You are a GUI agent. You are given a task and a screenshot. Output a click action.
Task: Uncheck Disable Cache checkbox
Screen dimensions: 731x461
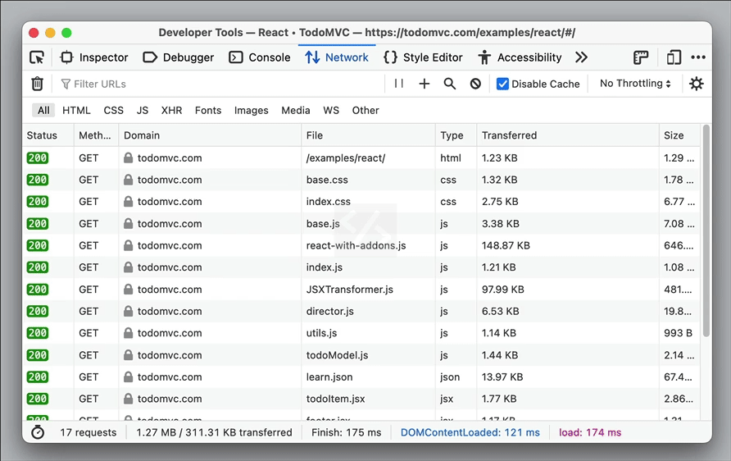[502, 84]
